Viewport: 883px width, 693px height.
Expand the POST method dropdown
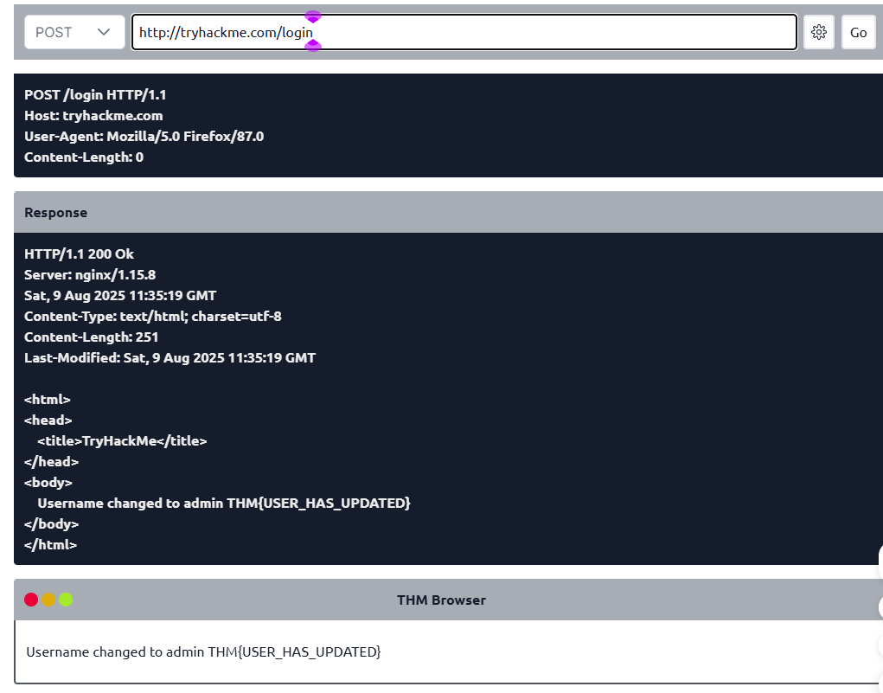pyautogui.click(x=74, y=32)
